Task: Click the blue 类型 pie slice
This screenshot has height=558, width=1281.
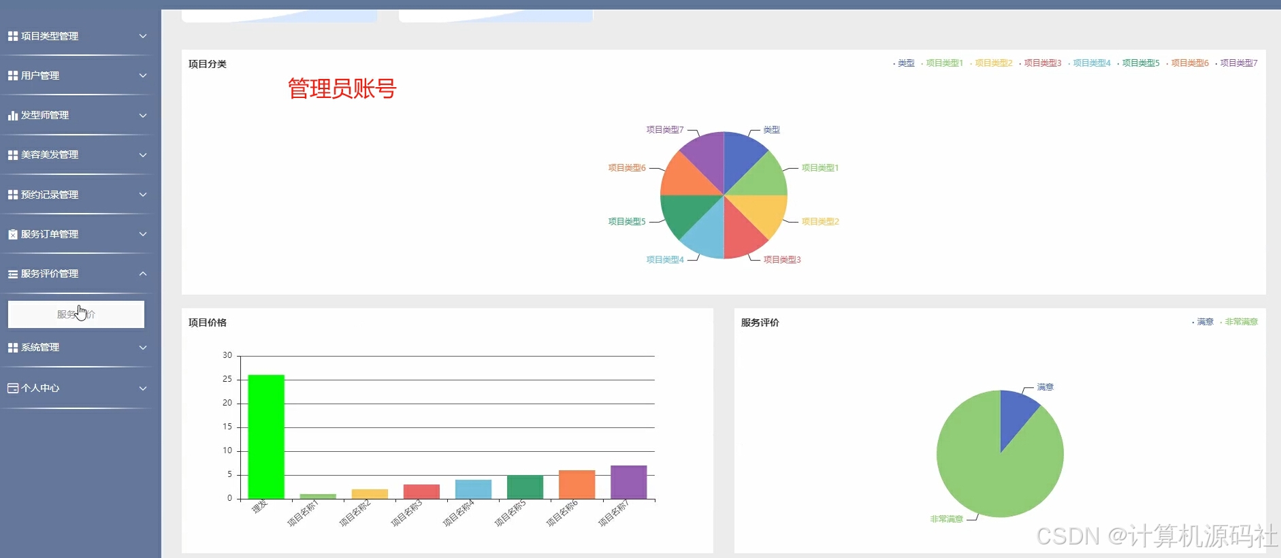Action: pos(740,157)
